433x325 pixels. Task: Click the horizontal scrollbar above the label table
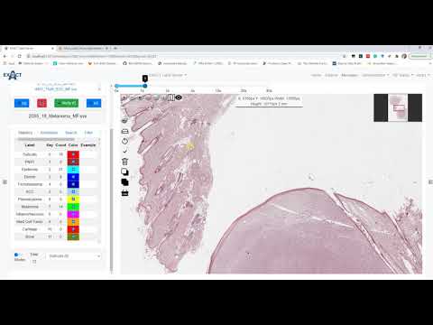click(x=46, y=139)
